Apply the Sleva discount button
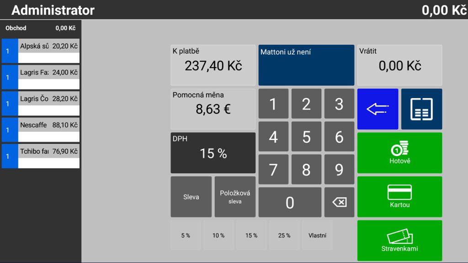The width and height of the screenshot is (468, 263). (x=191, y=197)
